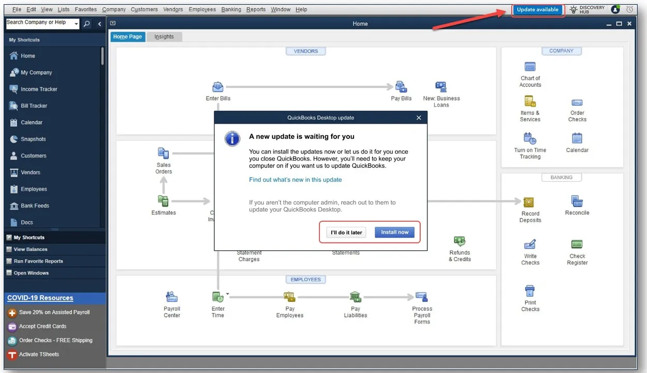Open the Check Register icon

[577, 245]
